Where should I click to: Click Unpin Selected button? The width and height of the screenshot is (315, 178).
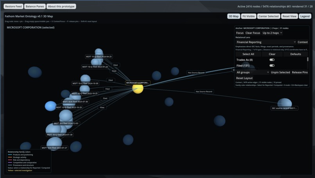point(280,72)
